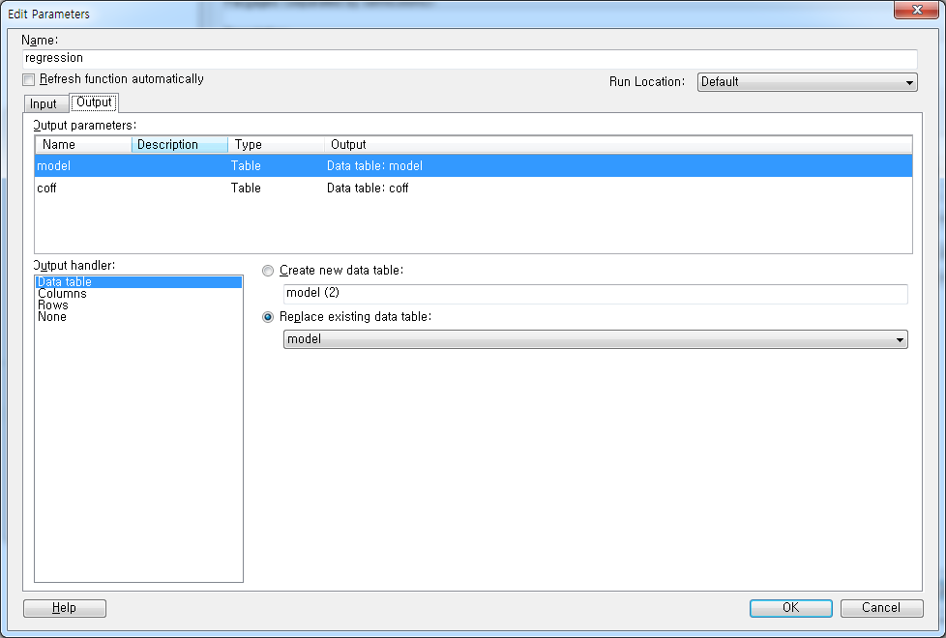Click the Description column header
Viewport: 946px width, 638px height.
(x=179, y=144)
